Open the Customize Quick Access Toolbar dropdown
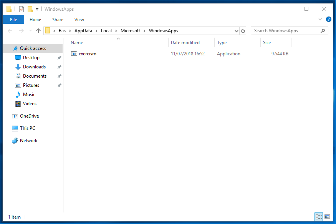Image resolution: width=336 pixels, height=224 pixels. point(37,10)
